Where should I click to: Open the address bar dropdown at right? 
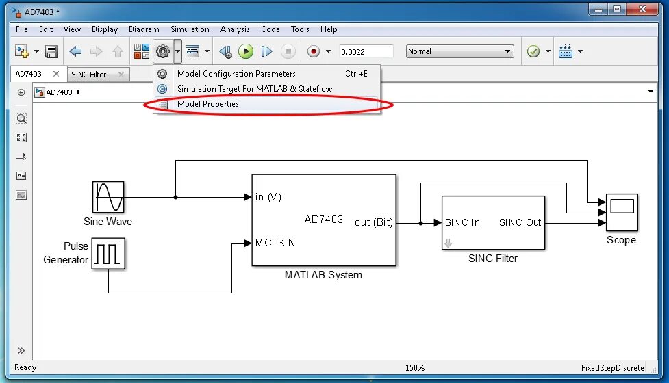(x=651, y=91)
